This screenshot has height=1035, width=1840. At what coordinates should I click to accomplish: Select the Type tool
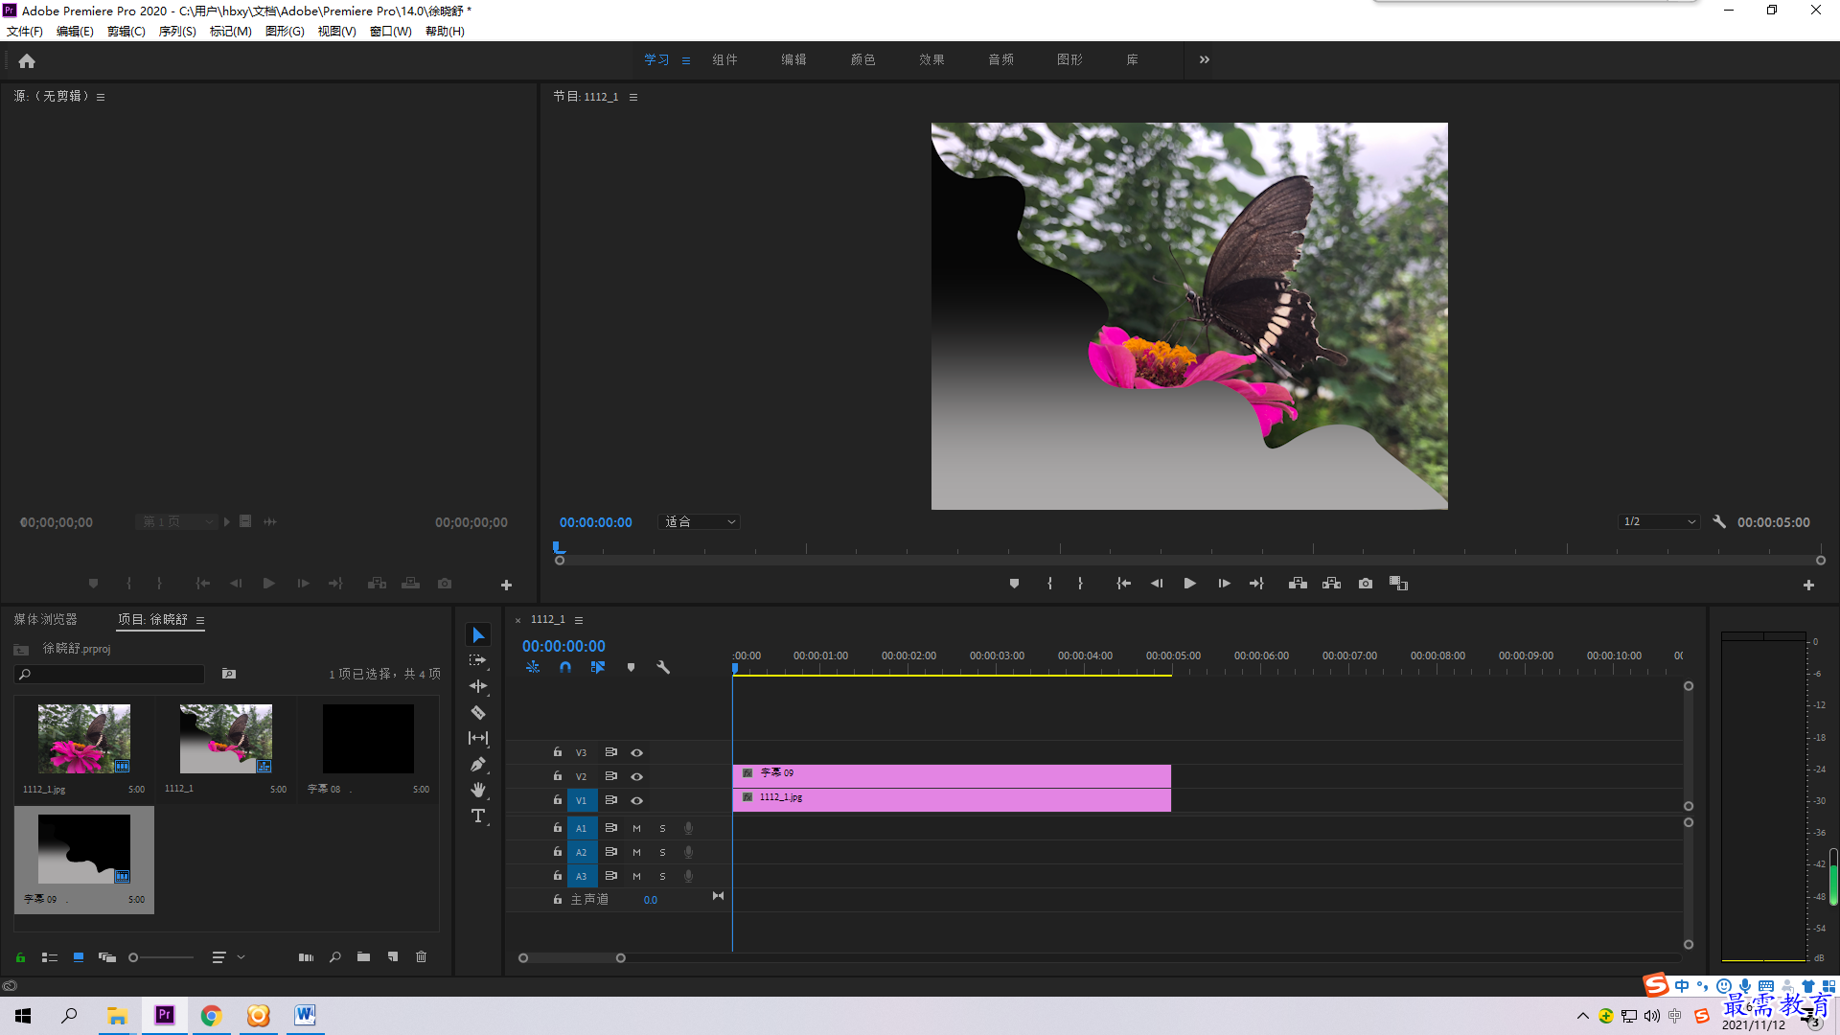(478, 816)
